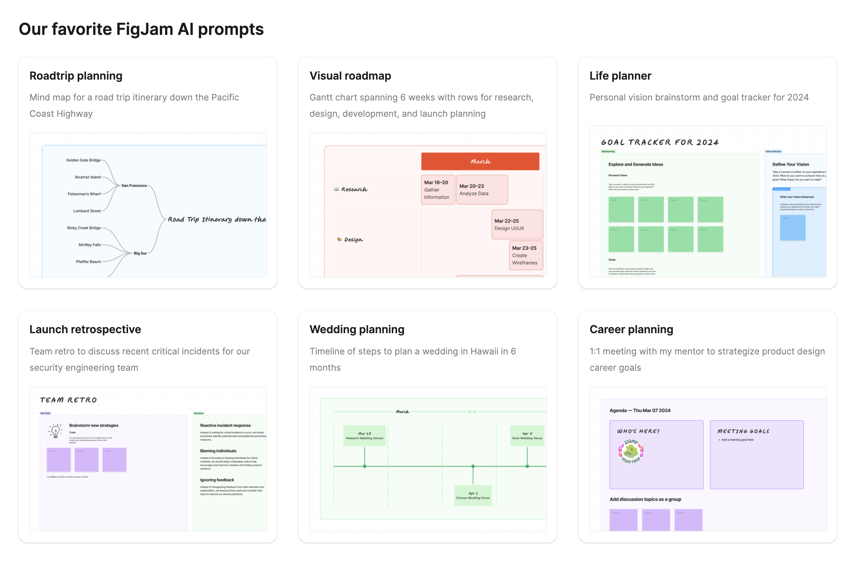Click the palette icon beside Design row

[x=339, y=239]
